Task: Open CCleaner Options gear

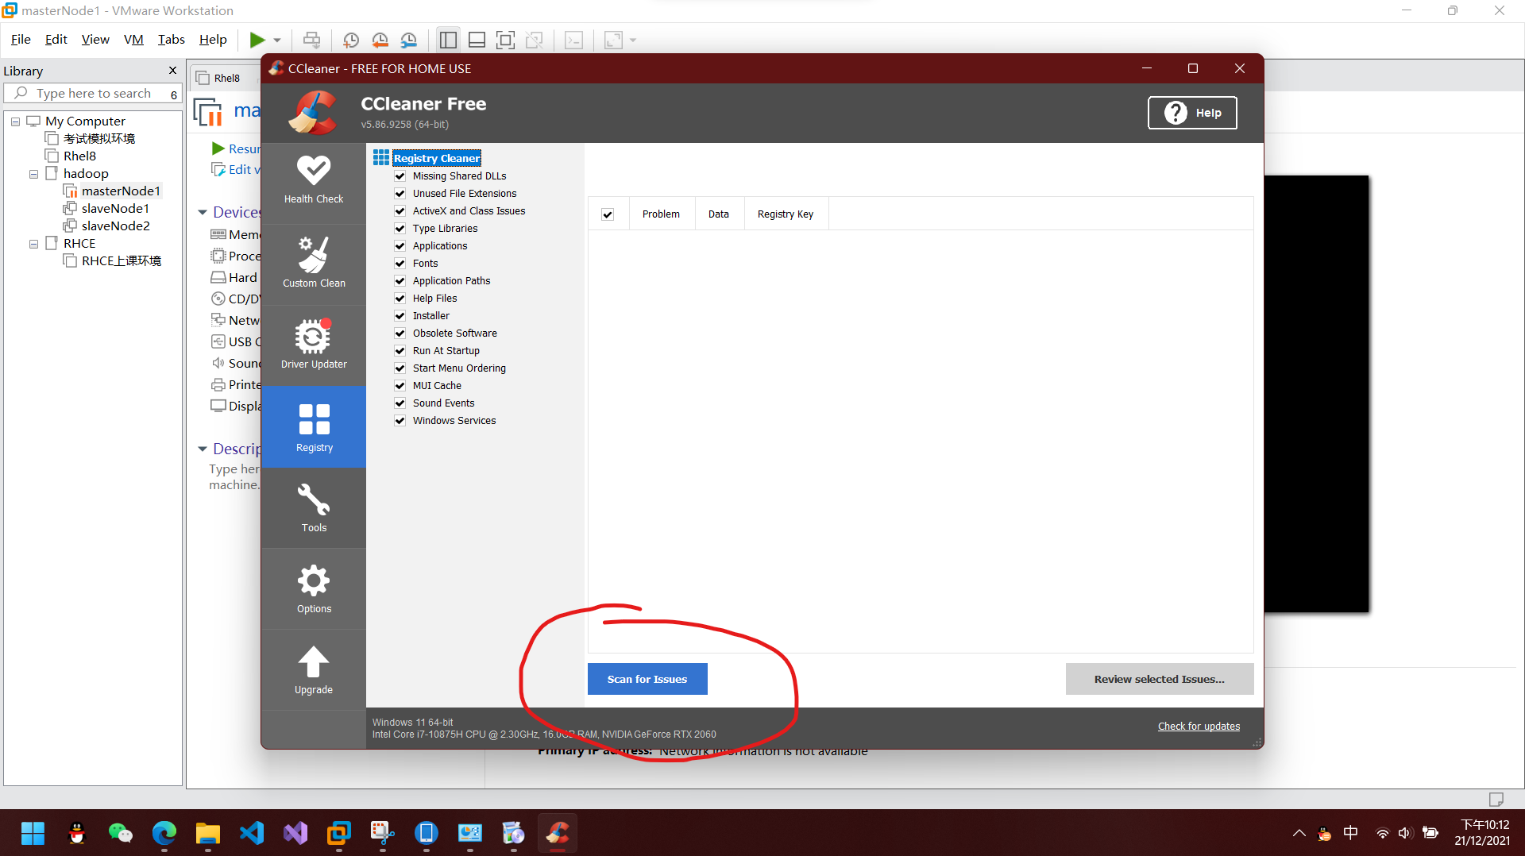Action: click(x=314, y=589)
